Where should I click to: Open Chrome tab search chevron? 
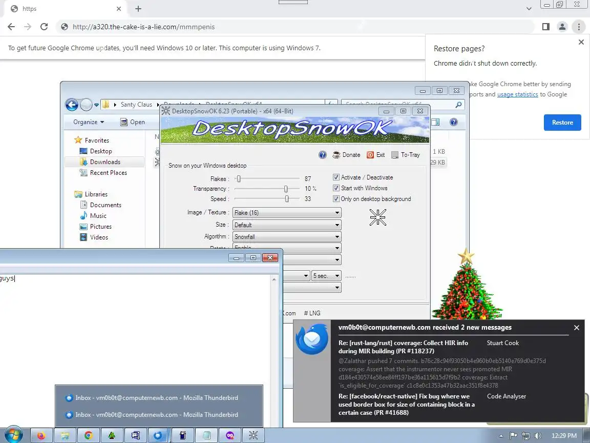pyautogui.click(x=529, y=9)
